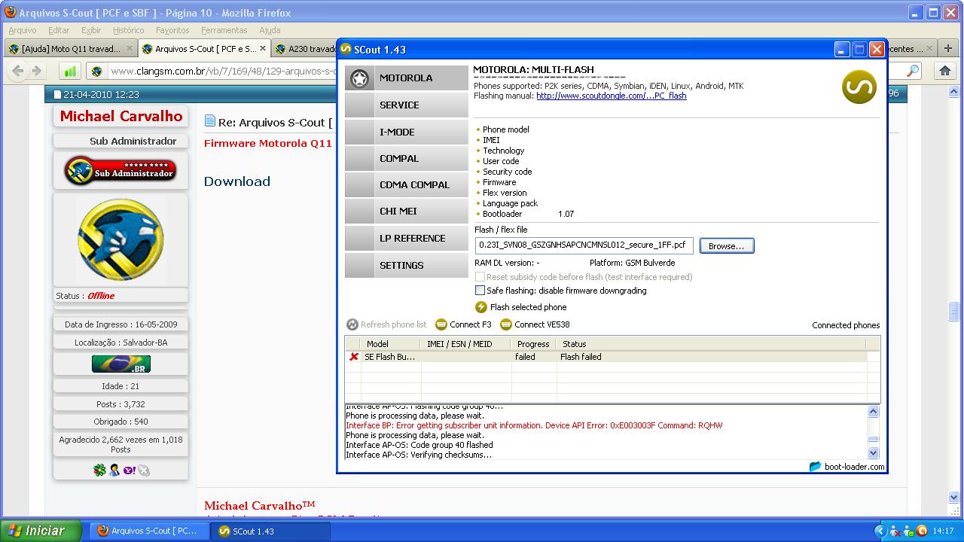Click the Connect VE538 icon

click(x=506, y=325)
